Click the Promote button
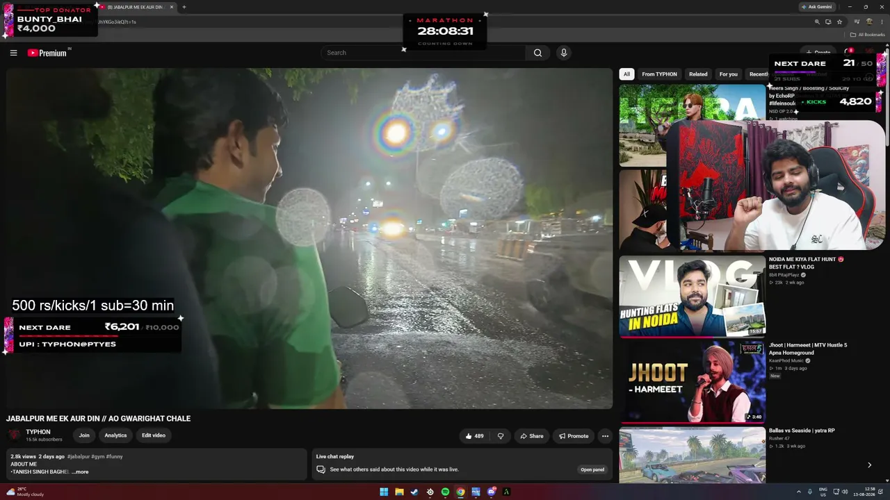Screen dimensions: 890x500 tap(574, 436)
